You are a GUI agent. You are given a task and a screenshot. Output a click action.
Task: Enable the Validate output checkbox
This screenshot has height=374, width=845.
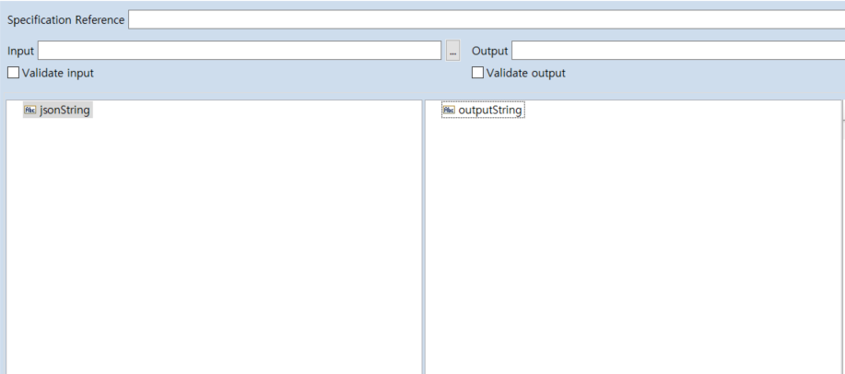pyautogui.click(x=477, y=73)
